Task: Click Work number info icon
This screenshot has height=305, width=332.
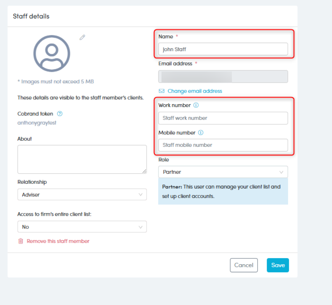Action: point(196,105)
